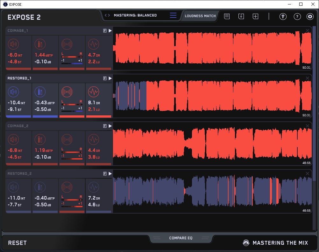Click the Reset button
Image resolution: width=319 pixels, height=252 pixels.
pos(17,243)
